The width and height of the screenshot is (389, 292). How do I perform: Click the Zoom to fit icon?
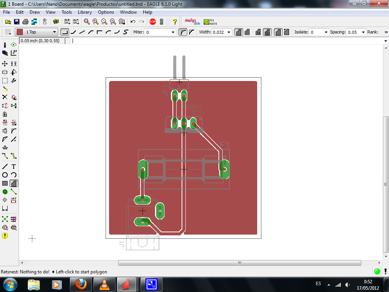pyautogui.click(x=87, y=22)
